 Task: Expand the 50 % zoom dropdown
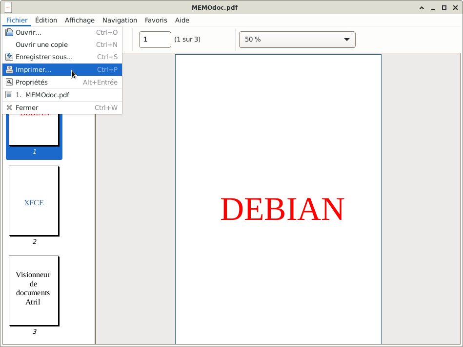tap(297, 40)
